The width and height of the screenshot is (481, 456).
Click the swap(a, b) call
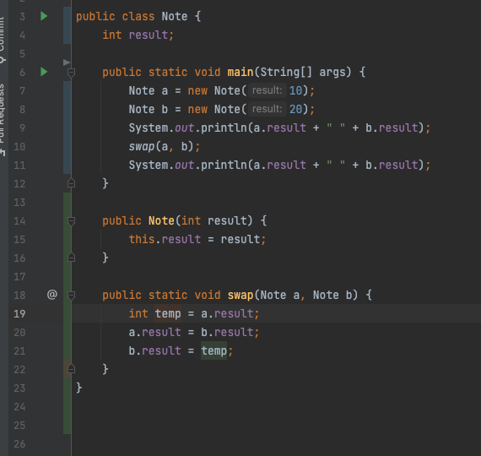click(164, 146)
